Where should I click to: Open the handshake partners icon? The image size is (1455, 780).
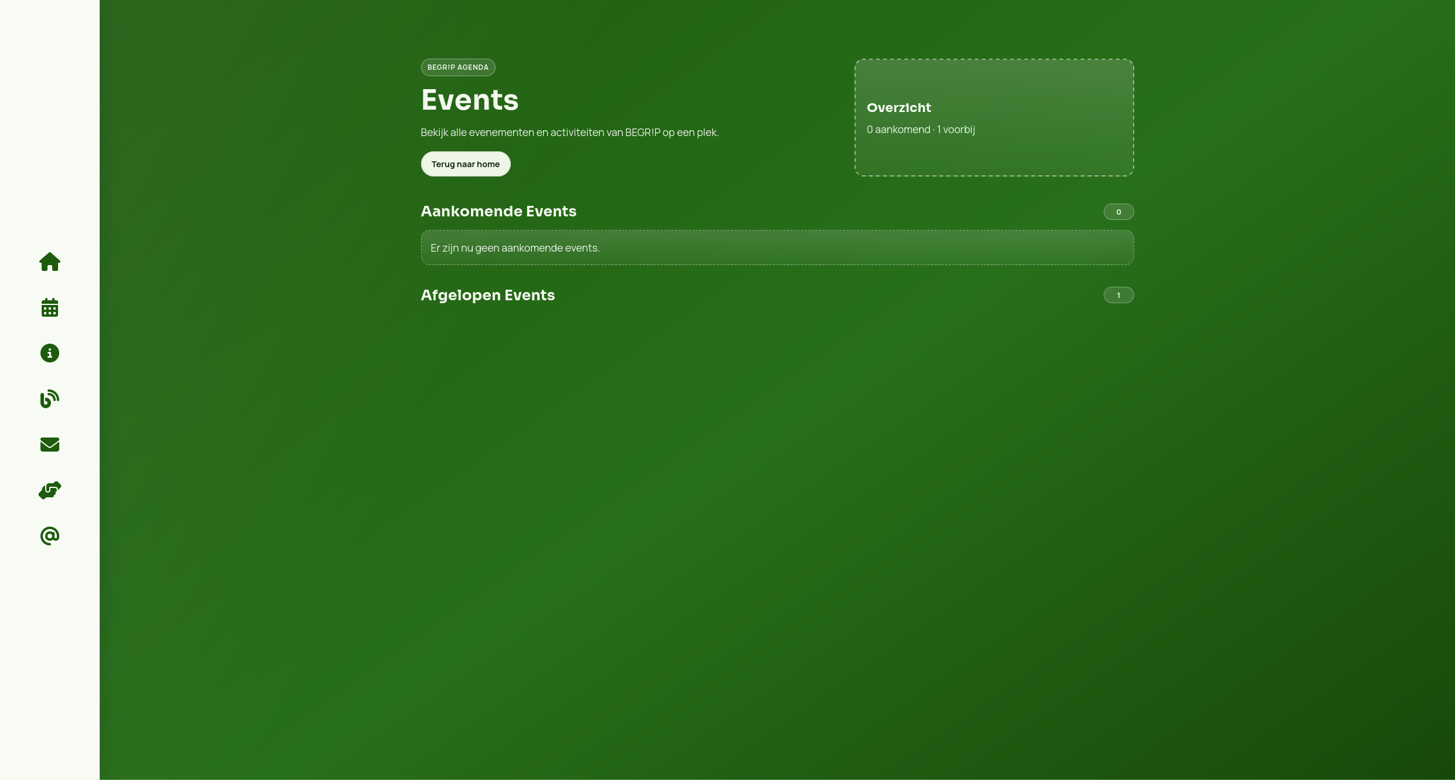click(50, 490)
